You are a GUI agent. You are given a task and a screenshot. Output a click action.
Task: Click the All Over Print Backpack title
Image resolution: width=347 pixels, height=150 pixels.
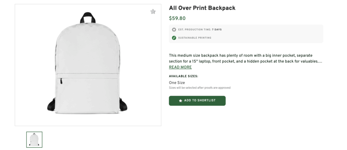[202, 8]
